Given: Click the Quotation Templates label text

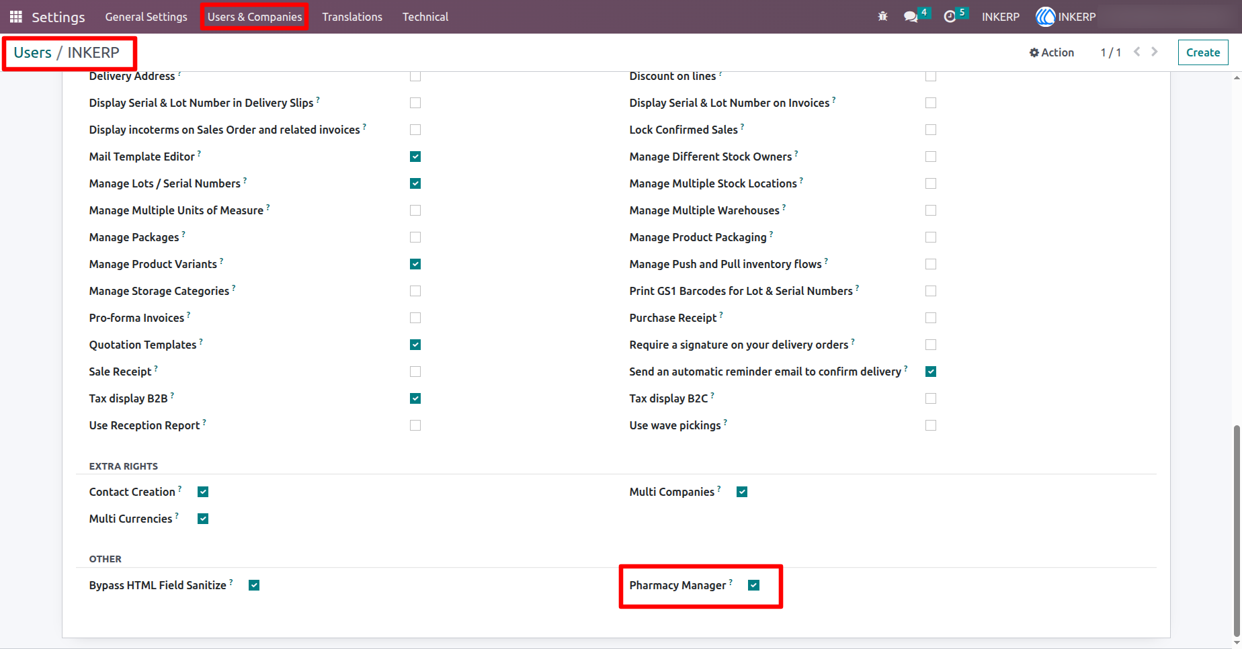Looking at the screenshot, I should [142, 345].
